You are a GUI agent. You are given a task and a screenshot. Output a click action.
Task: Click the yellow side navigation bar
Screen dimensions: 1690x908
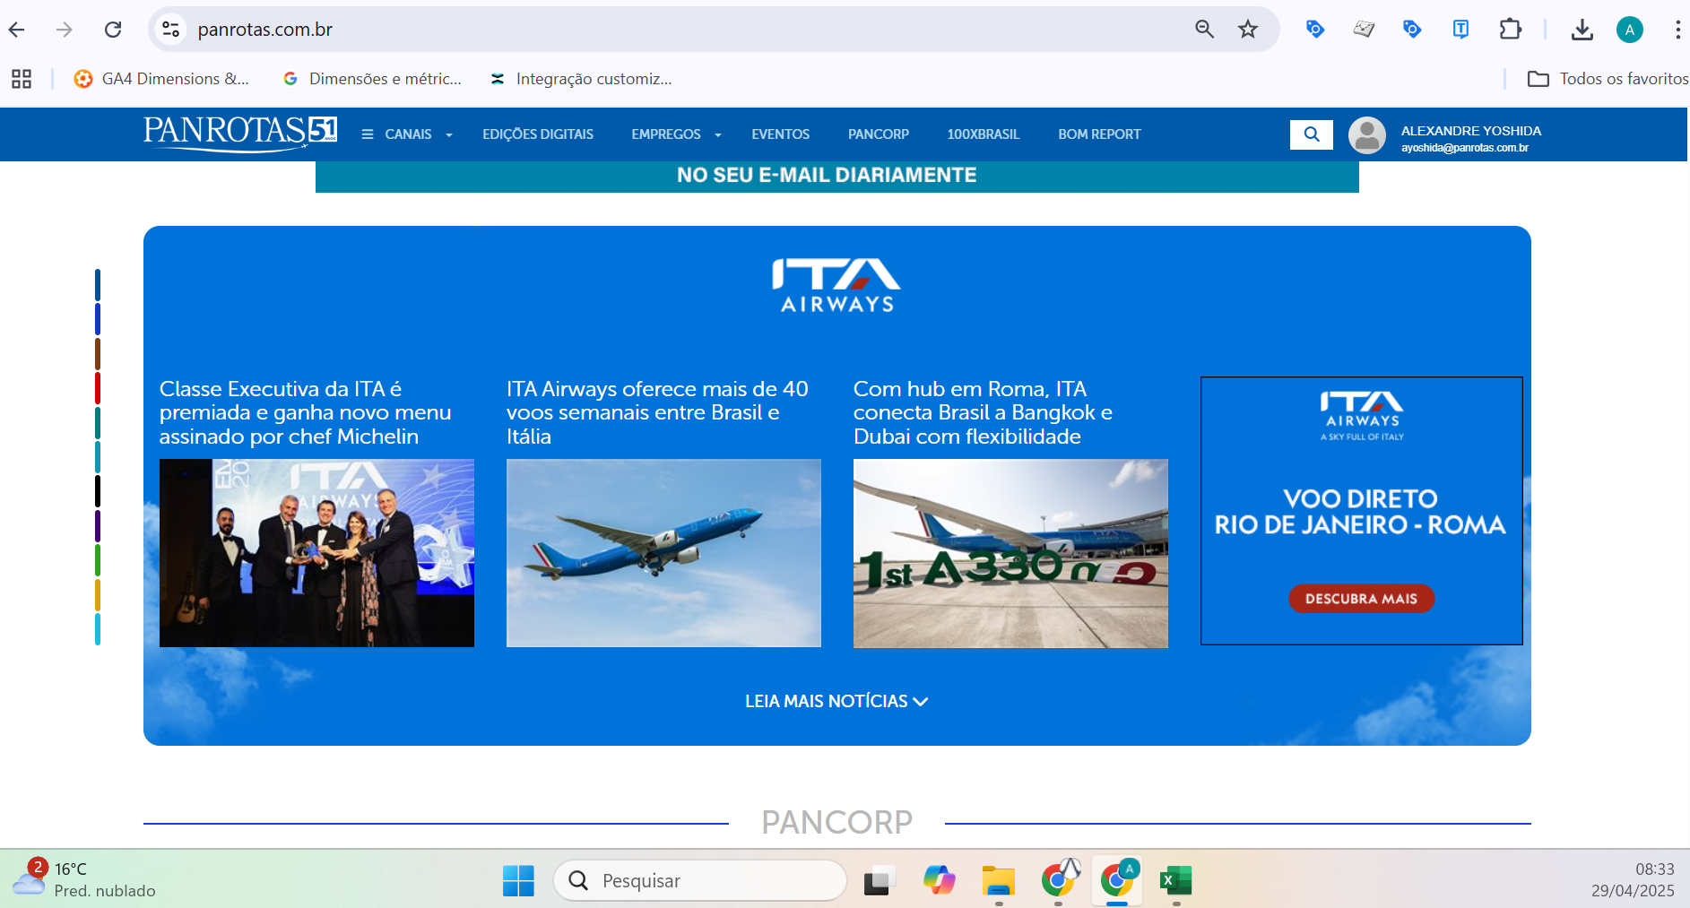pyautogui.click(x=98, y=594)
